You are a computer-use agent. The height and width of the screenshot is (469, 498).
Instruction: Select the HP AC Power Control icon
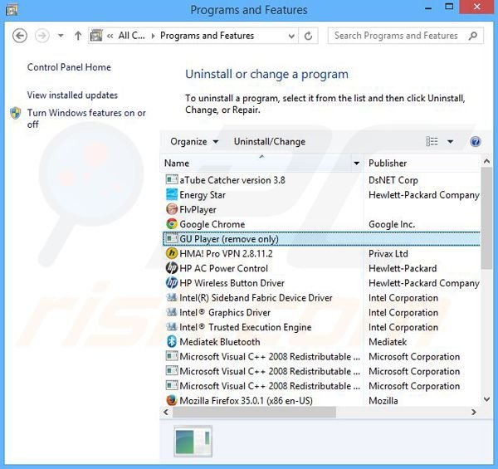172,268
